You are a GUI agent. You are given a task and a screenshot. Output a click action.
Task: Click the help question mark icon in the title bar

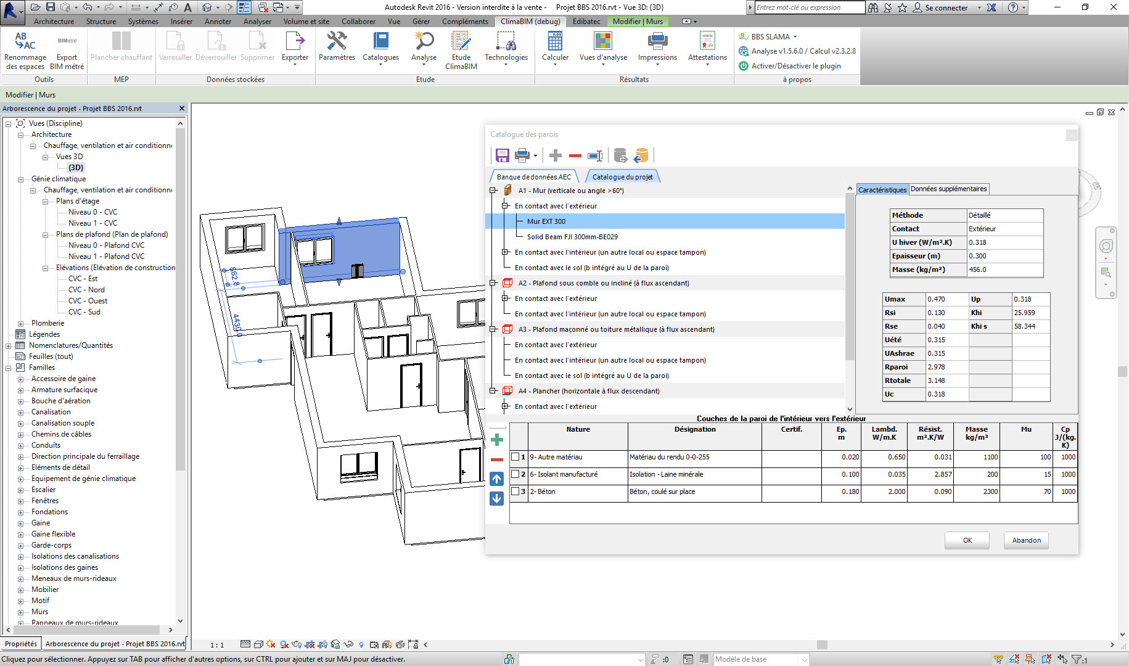[x=1013, y=7]
